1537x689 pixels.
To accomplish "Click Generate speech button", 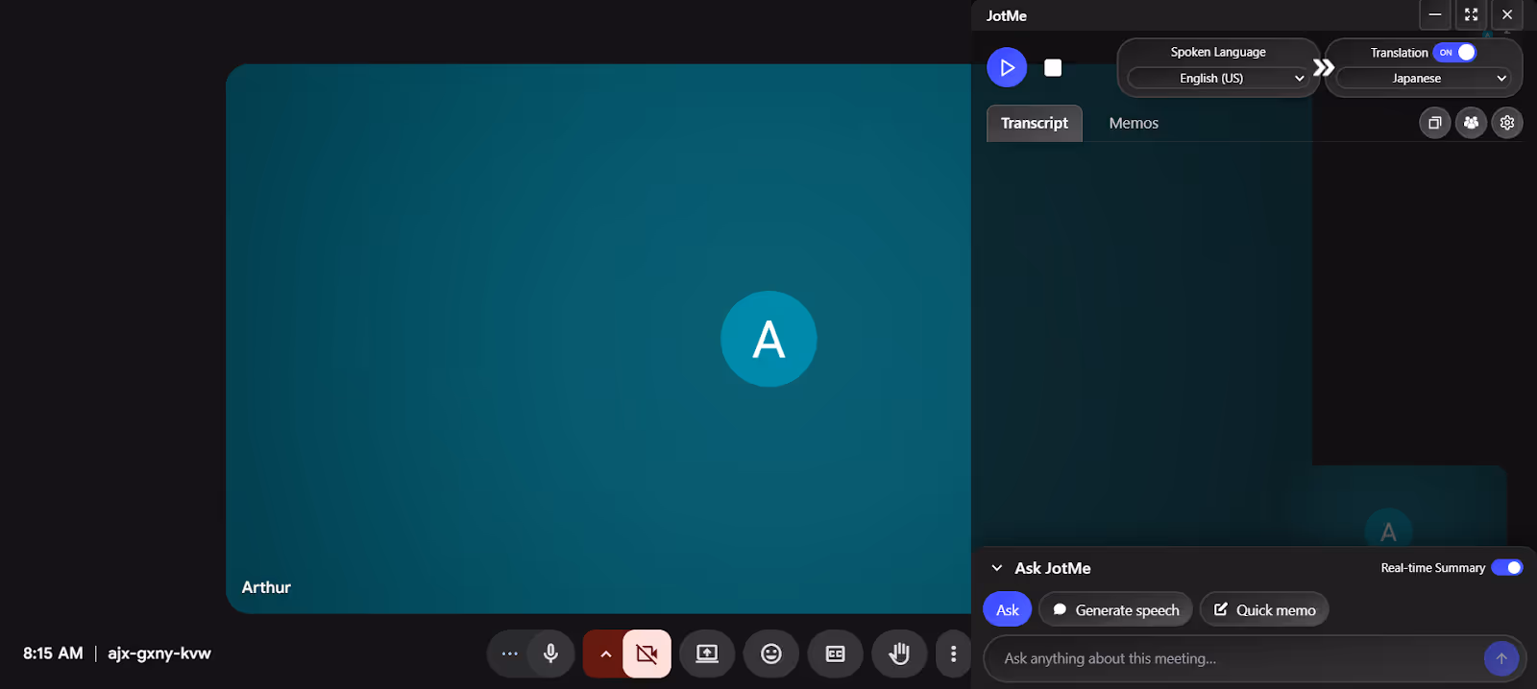I will [x=1115, y=609].
